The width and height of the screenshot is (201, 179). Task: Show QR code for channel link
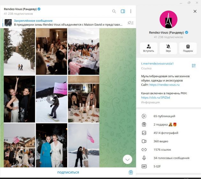[x=194, y=66]
